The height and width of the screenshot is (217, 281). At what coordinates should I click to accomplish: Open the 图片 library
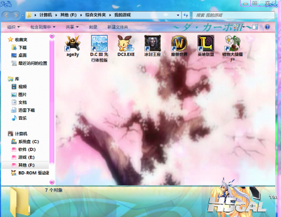point(19,94)
